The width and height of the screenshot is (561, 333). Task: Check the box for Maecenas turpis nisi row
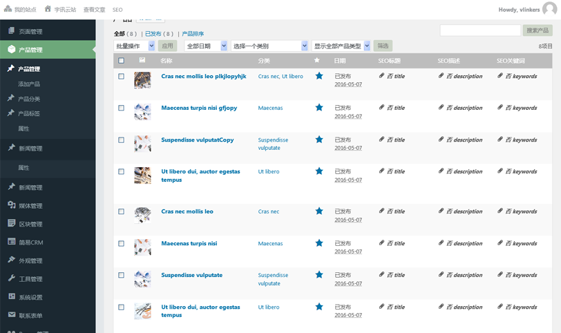pyautogui.click(x=122, y=243)
